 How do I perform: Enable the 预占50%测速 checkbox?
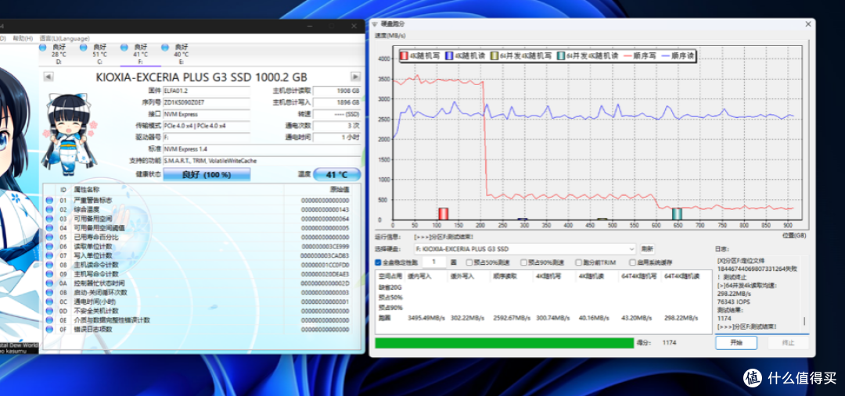pos(469,262)
